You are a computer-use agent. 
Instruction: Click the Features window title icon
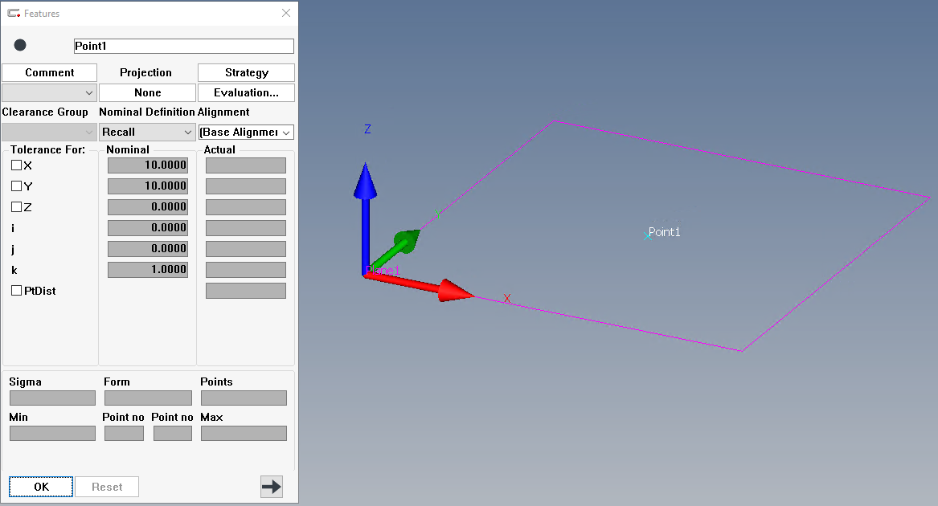(13, 13)
